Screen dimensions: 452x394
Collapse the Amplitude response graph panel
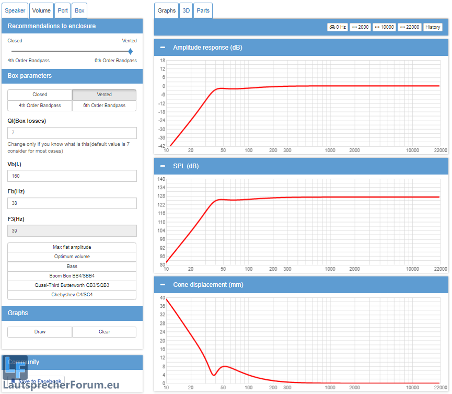[163, 48]
